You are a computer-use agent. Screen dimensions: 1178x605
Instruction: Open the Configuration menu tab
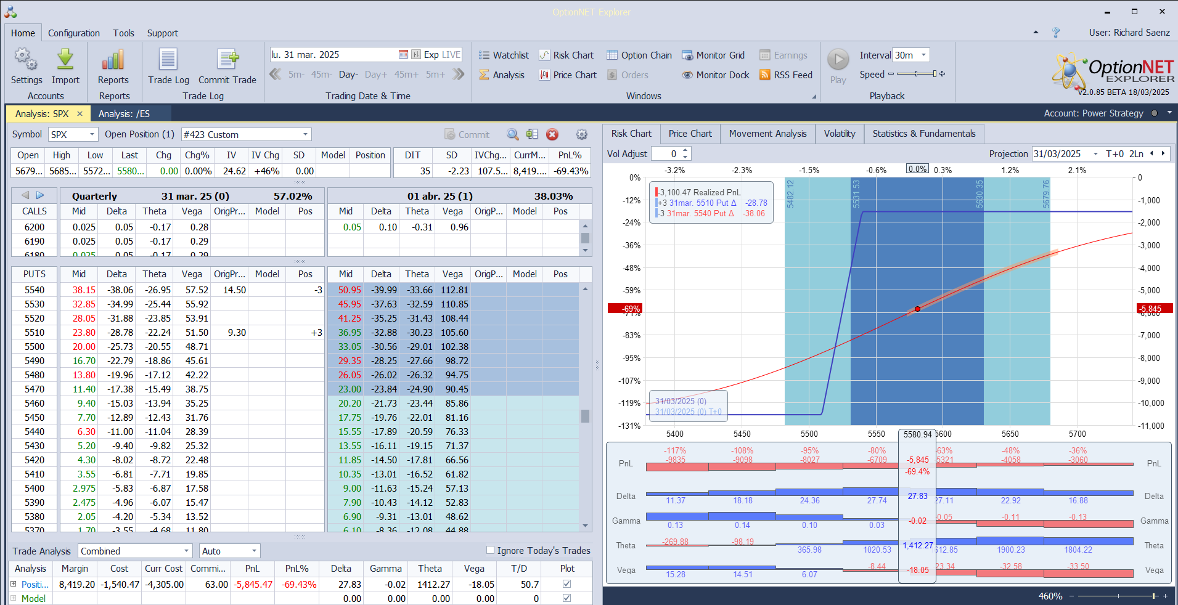[74, 33]
